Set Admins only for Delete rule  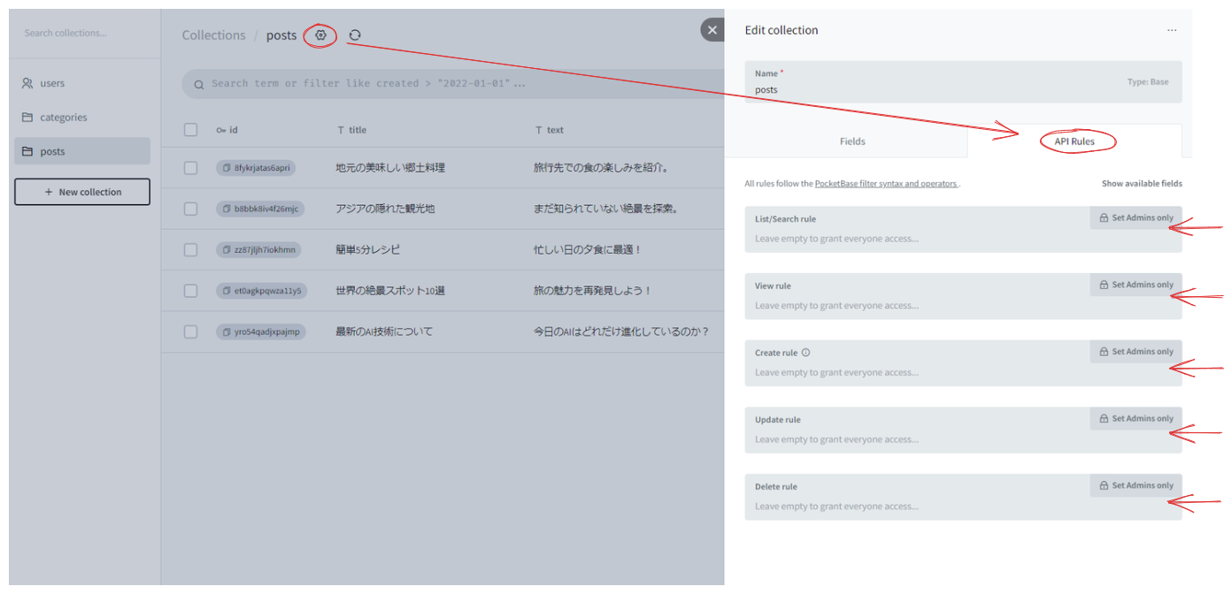(x=1136, y=485)
